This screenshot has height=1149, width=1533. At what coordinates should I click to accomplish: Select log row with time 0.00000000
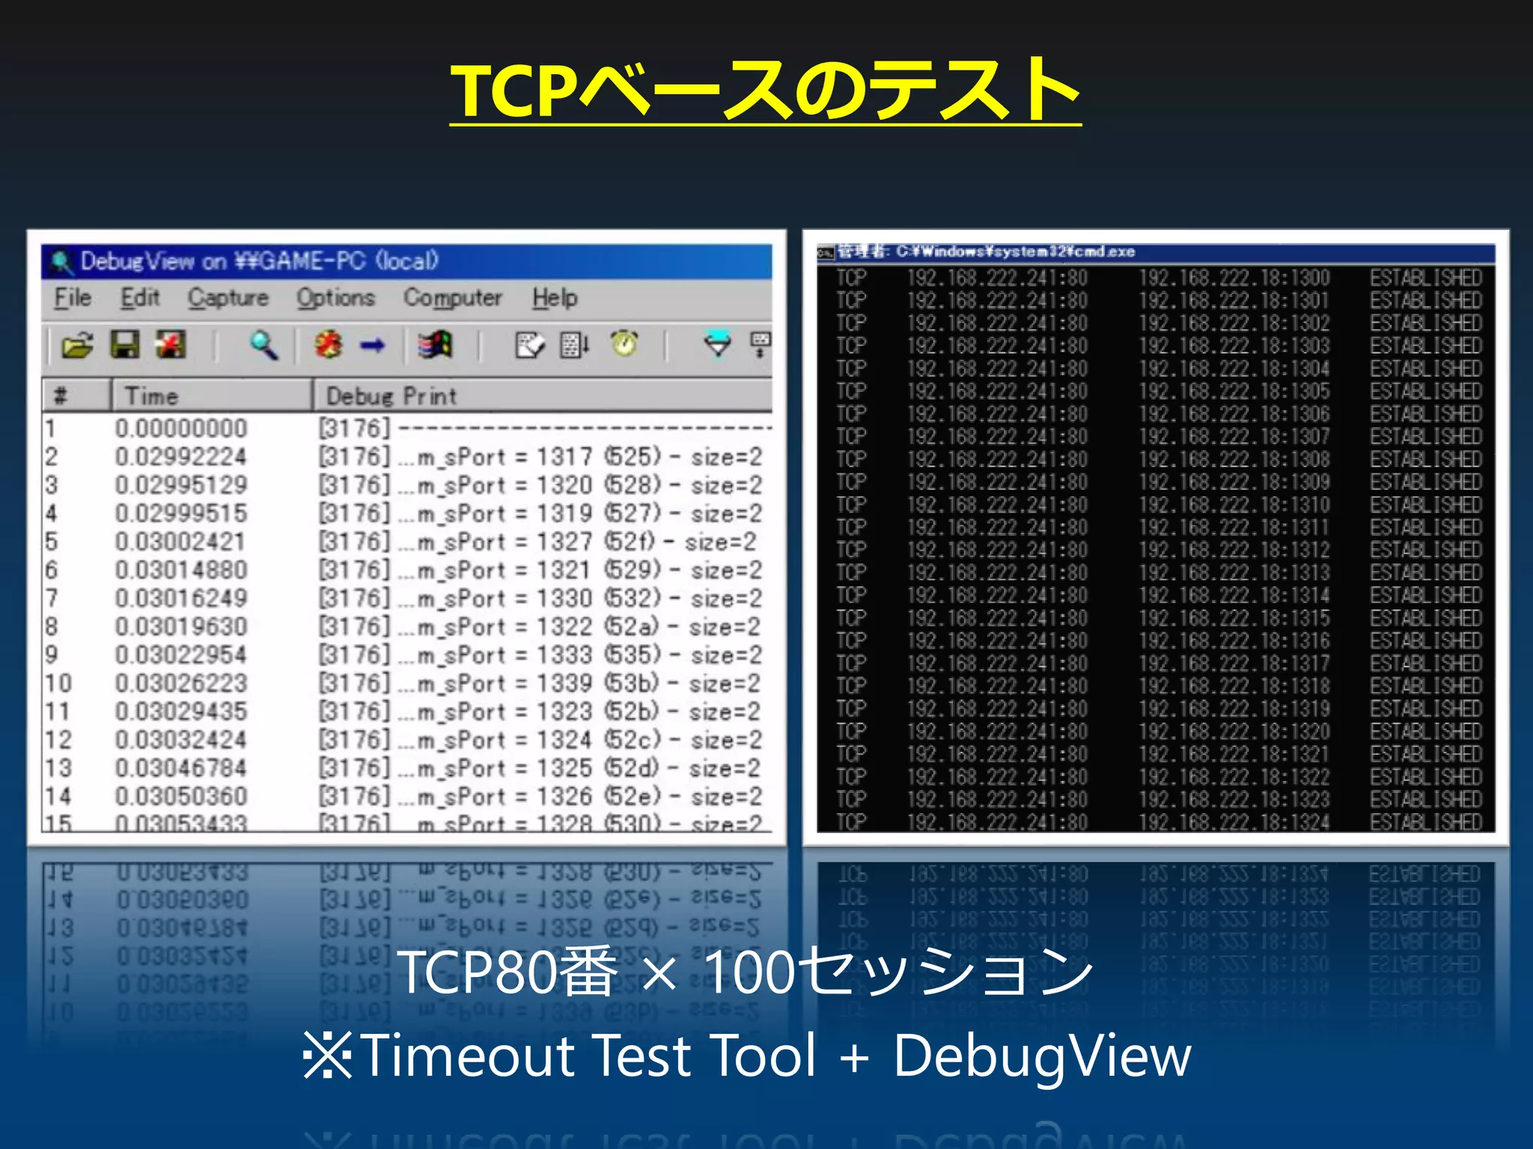point(407,429)
